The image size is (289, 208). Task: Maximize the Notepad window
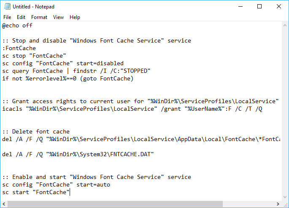pos(259,6)
